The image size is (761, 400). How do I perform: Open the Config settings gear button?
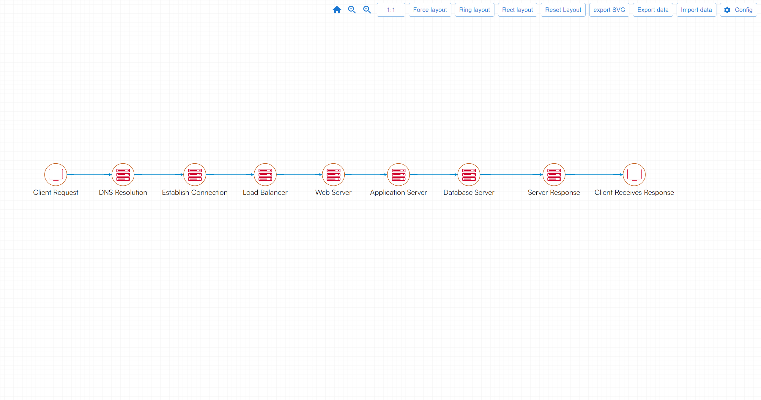[738, 10]
